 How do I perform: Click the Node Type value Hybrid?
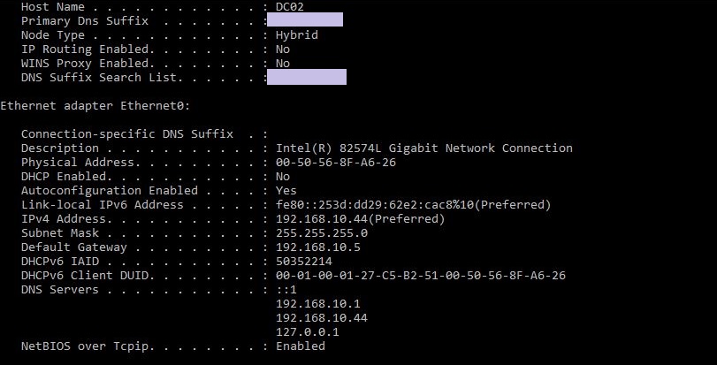click(x=297, y=35)
